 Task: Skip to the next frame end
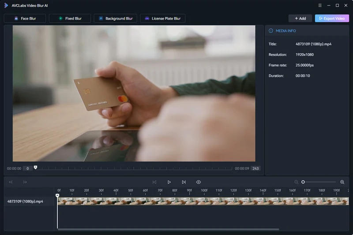click(x=184, y=182)
